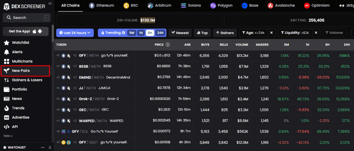The height and width of the screenshot is (151, 354).
Task: Click the Top ranking button
Action: click(202, 33)
